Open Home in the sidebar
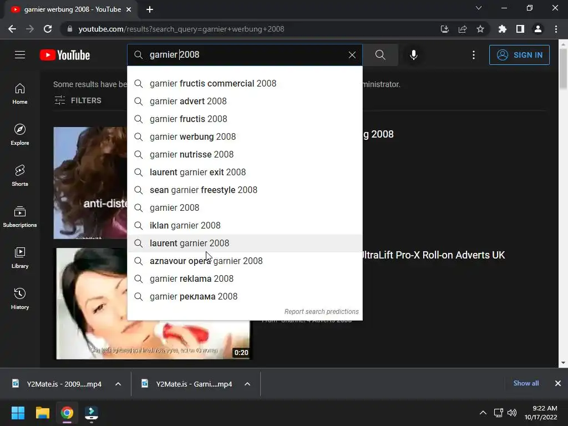Image resolution: width=568 pixels, height=426 pixels. tap(20, 93)
